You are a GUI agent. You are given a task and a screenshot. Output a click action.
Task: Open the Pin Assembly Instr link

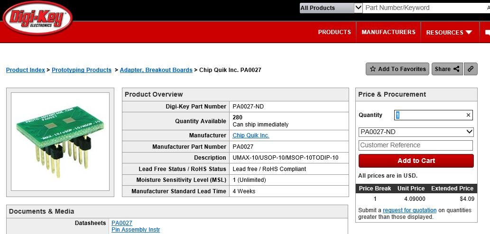[x=136, y=230]
